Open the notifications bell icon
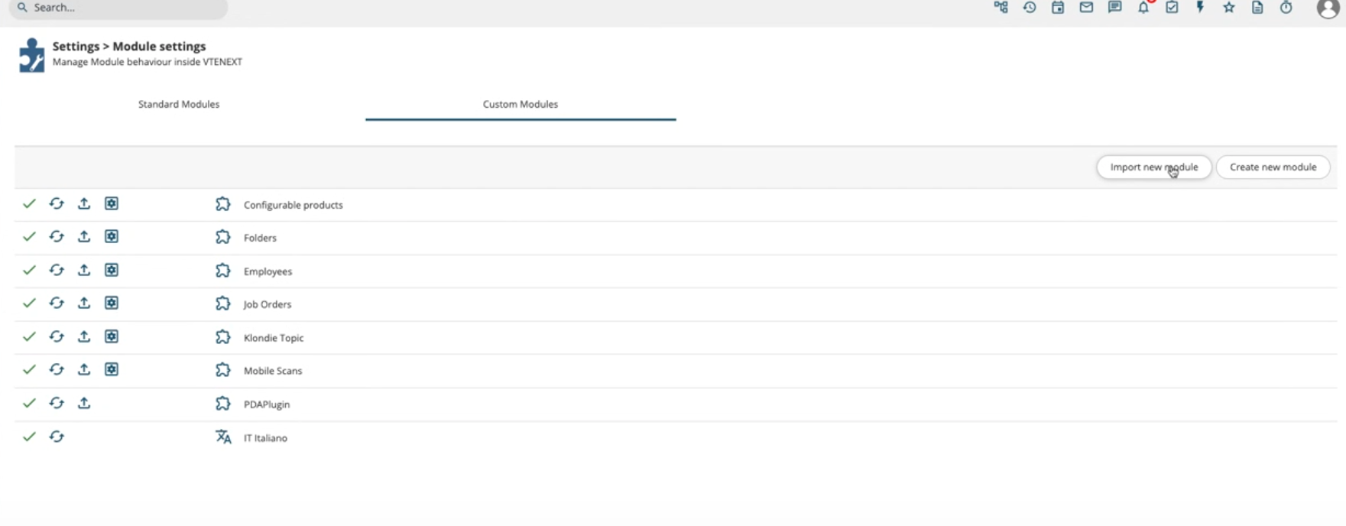Image resolution: width=1346 pixels, height=526 pixels. pos(1143,8)
